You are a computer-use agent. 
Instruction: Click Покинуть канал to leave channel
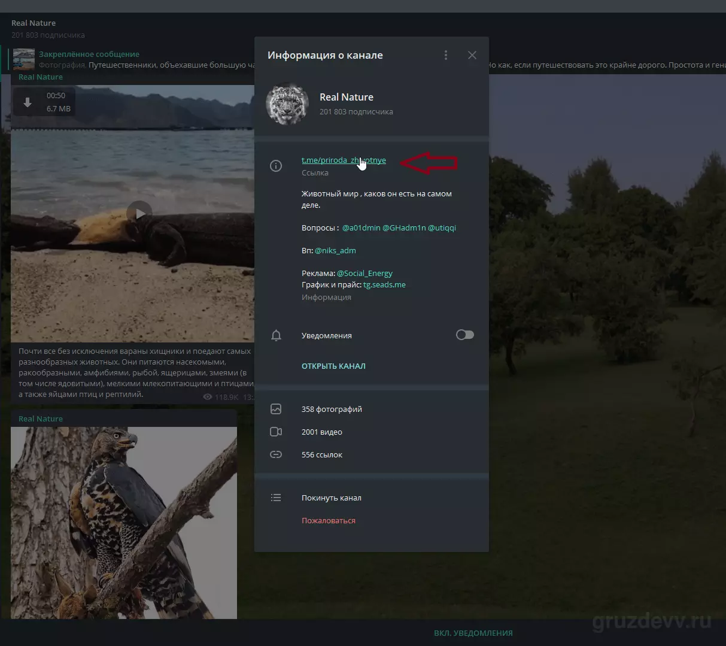tap(332, 498)
